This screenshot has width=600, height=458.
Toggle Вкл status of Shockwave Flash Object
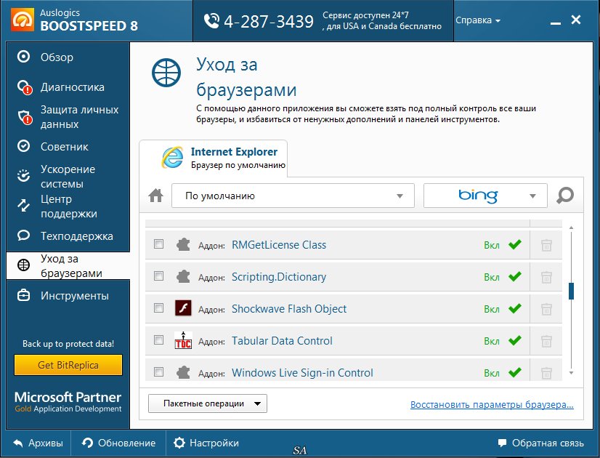click(503, 309)
